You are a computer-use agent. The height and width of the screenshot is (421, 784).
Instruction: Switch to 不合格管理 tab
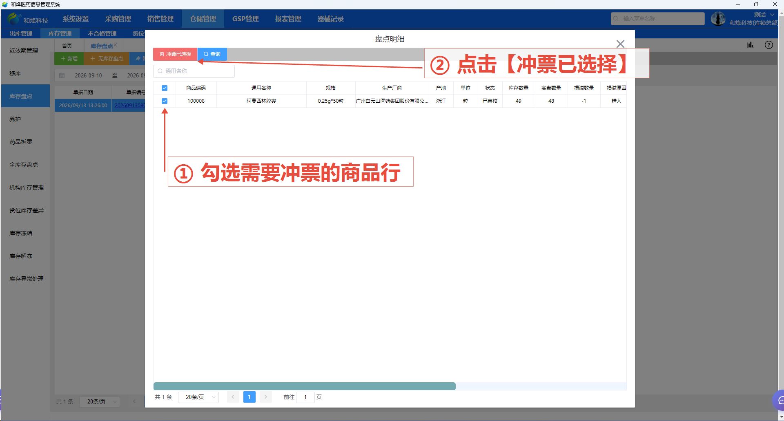click(102, 33)
